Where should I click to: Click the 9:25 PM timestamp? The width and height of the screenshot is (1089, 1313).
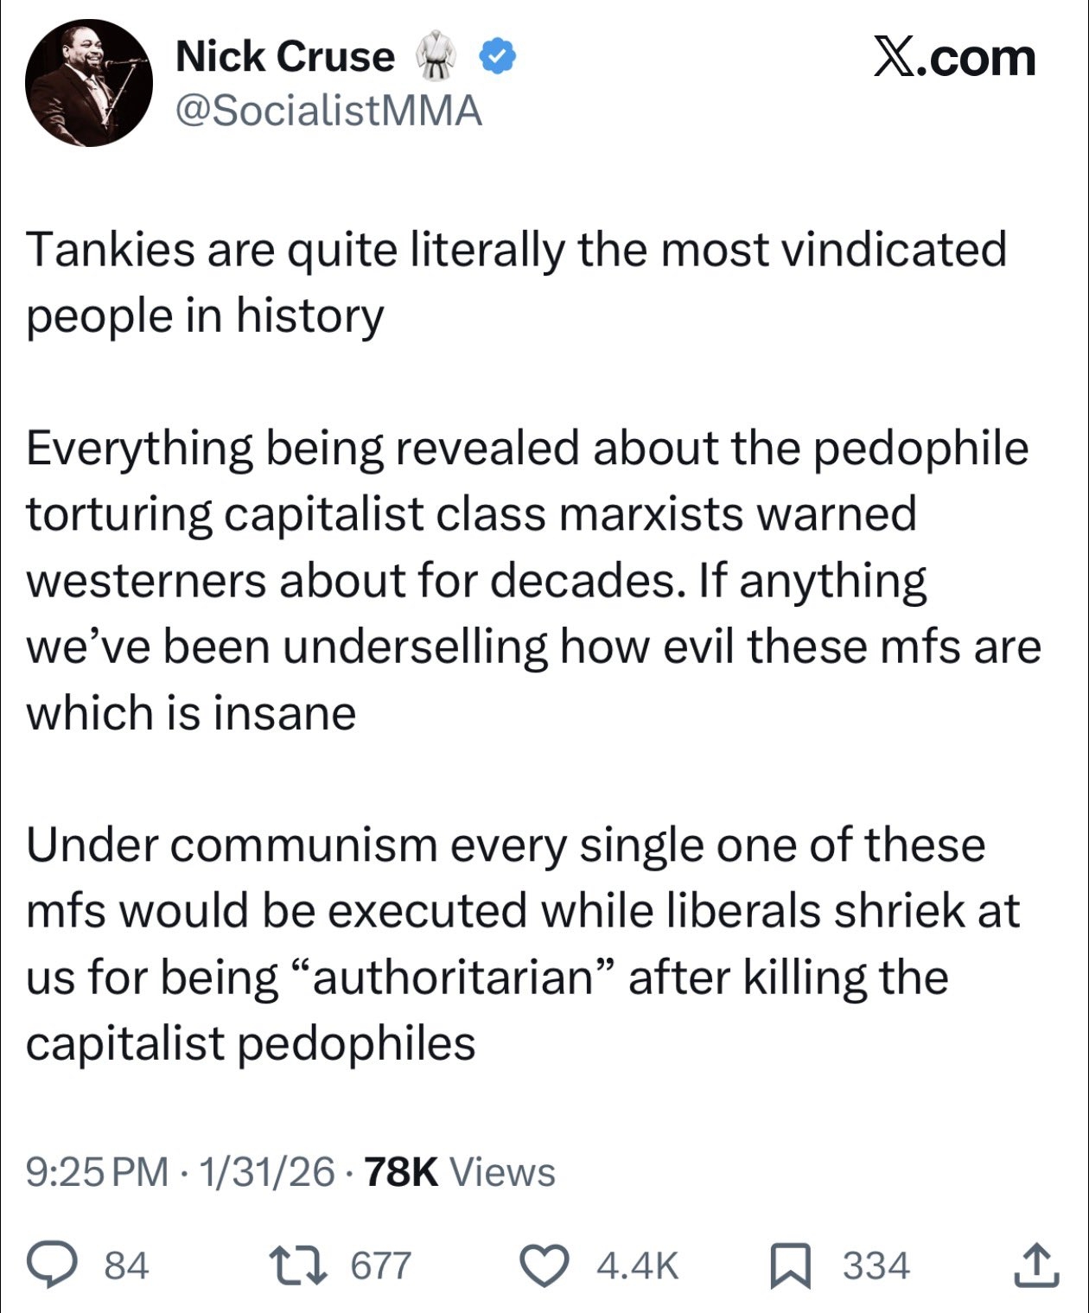(97, 1172)
